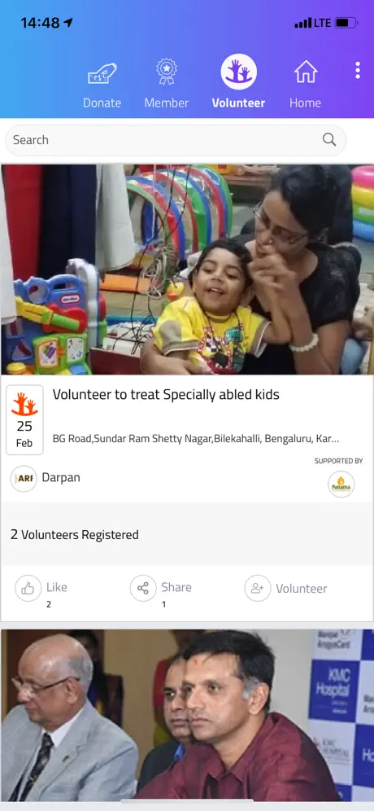374x811 pixels.
Task: View the 2 Volunteers Registered list
Action: [74, 535]
